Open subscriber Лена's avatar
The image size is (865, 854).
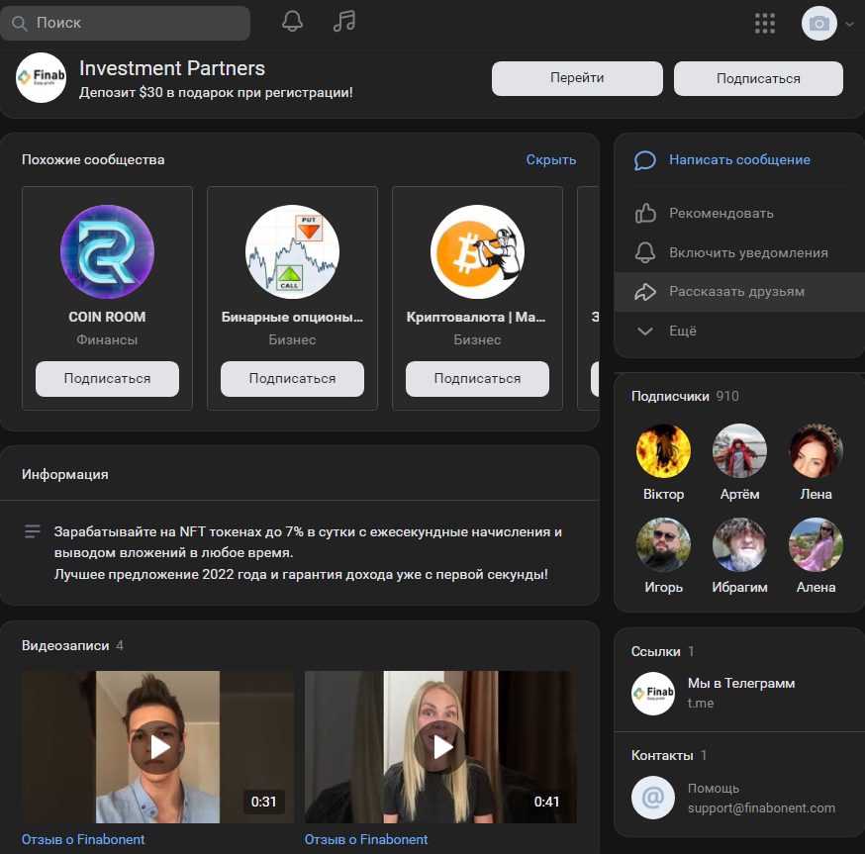pos(816,450)
